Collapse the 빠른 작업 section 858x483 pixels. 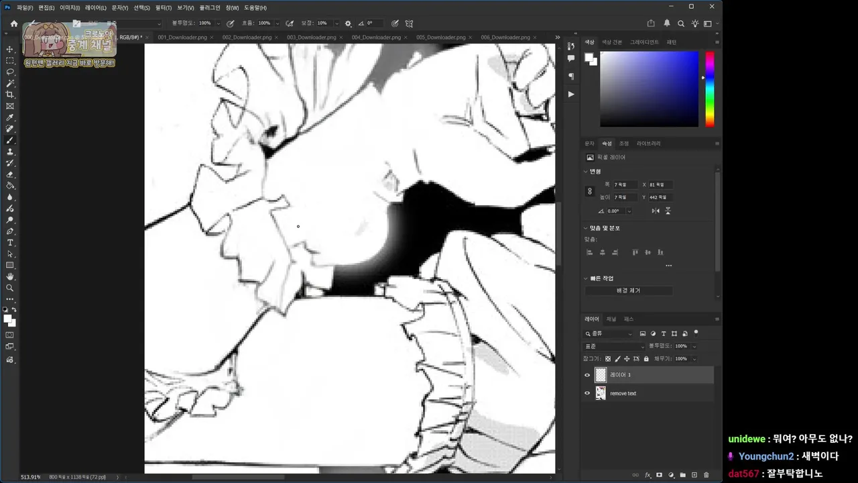point(585,278)
